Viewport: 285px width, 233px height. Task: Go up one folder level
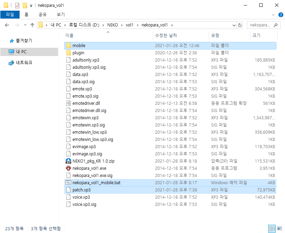coord(32,25)
